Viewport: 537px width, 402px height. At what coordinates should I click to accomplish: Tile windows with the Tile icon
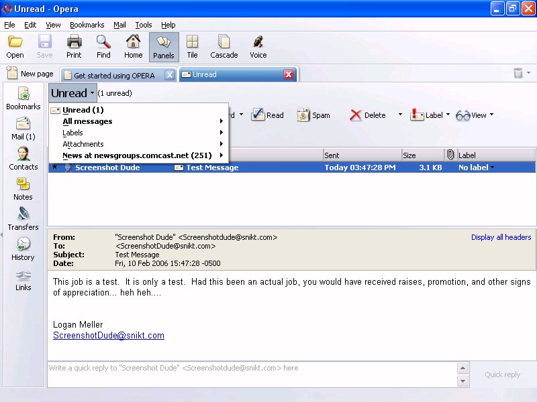pos(192,47)
